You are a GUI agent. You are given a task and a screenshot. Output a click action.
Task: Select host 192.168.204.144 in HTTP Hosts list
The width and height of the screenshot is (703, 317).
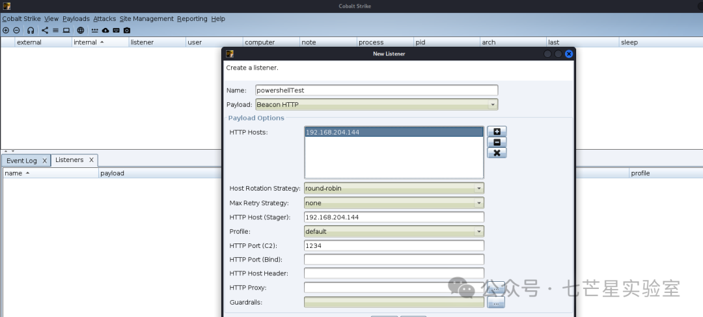point(394,132)
